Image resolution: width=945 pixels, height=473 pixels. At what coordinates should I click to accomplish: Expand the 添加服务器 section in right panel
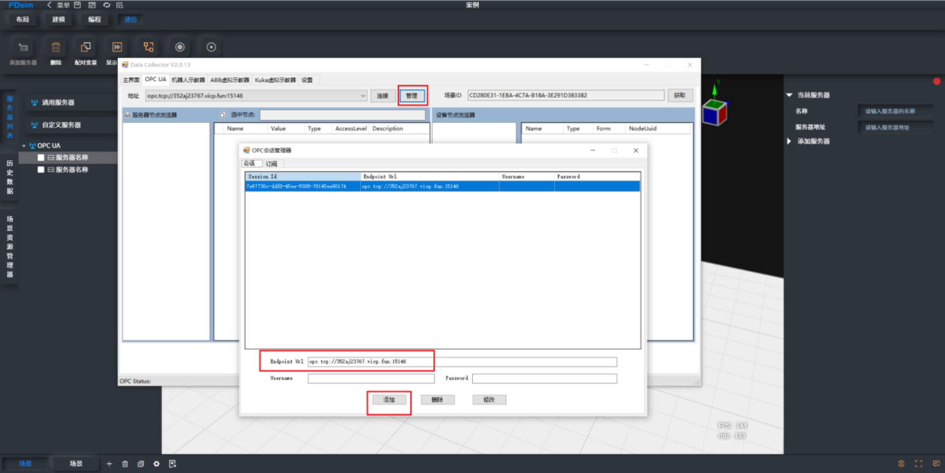[x=789, y=141]
